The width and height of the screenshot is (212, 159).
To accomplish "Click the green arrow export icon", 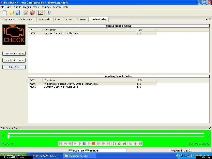I will pyautogui.click(x=135, y=143).
